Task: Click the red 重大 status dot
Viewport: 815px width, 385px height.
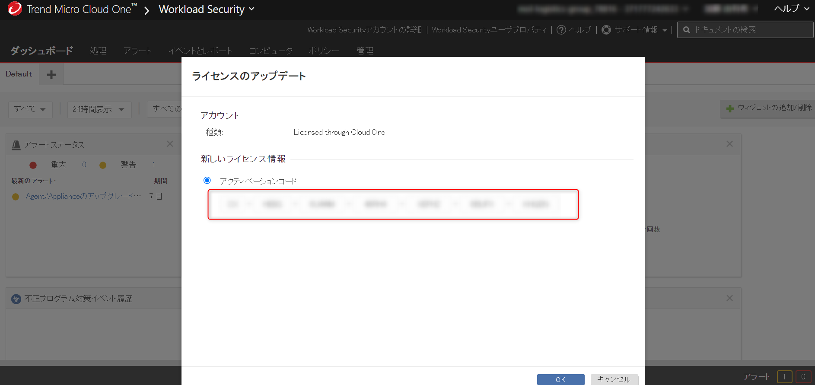Action: [x=33, y=165]
